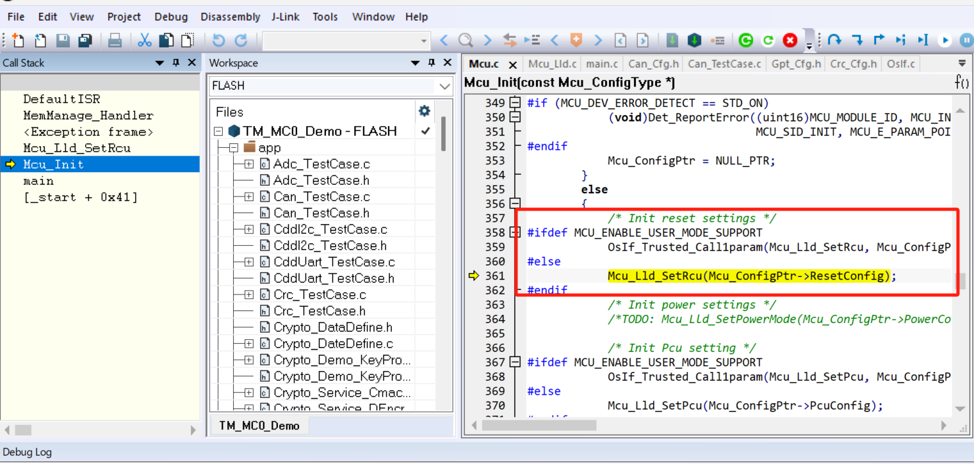Create a new document with toolbar icon
This screenshot has height=464, width=974.
tap(18, 40)
